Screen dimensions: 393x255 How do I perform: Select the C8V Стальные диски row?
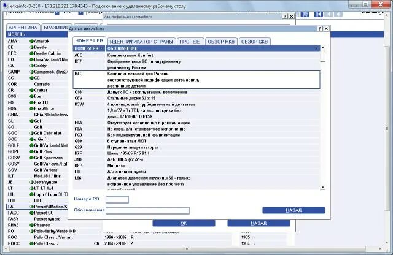tap(196, 98)
